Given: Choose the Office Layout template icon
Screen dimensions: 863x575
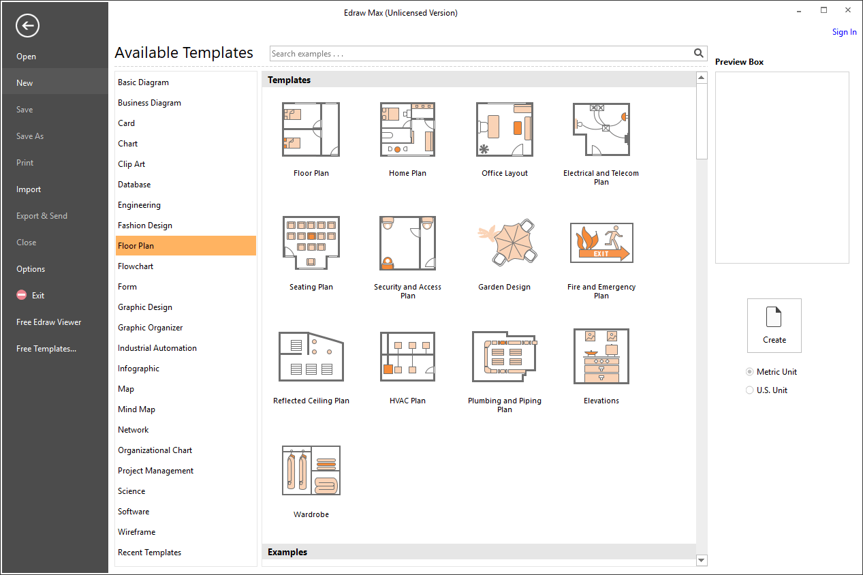Looking at the screenshot, I should [x=505, y=129].
